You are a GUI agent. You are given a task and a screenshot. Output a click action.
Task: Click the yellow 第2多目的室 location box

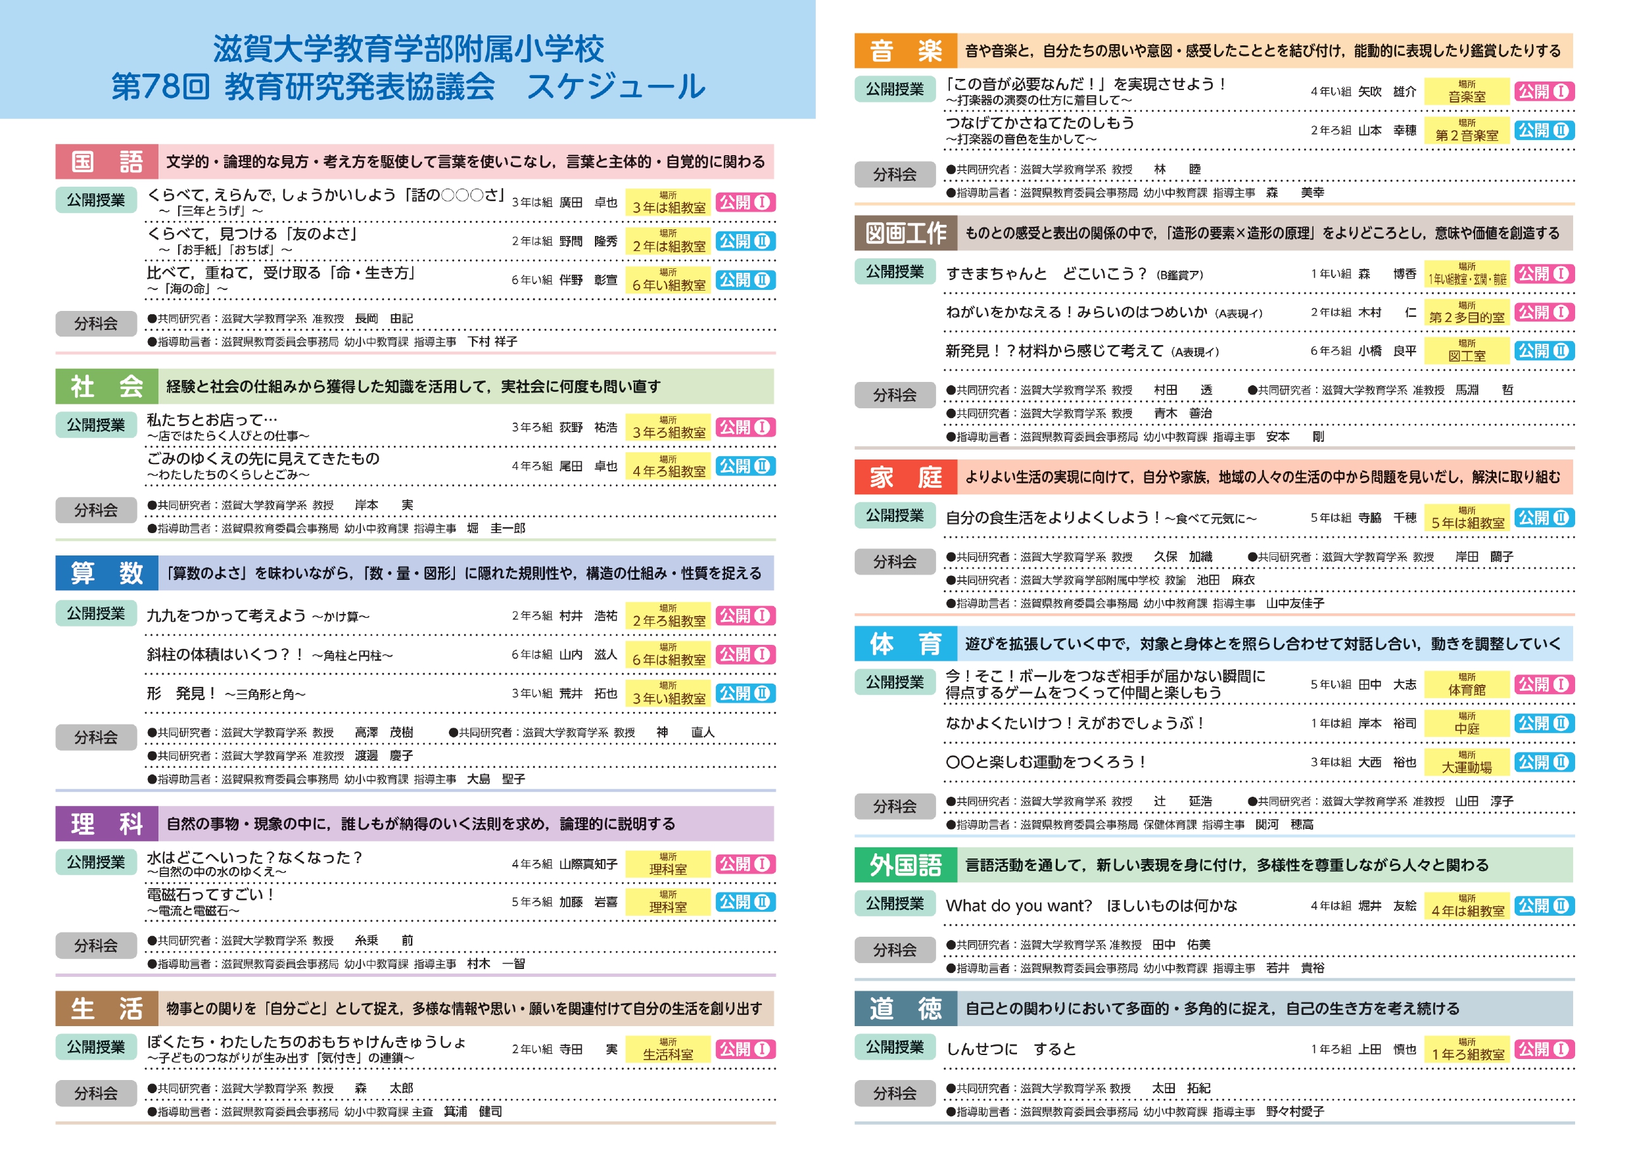click(x=1467, y=313)
